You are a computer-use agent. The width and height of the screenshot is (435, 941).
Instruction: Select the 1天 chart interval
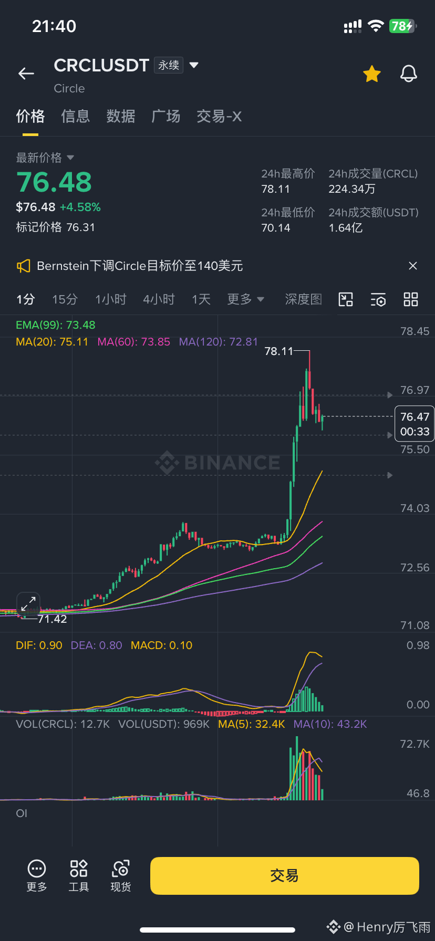pos(201,299)
